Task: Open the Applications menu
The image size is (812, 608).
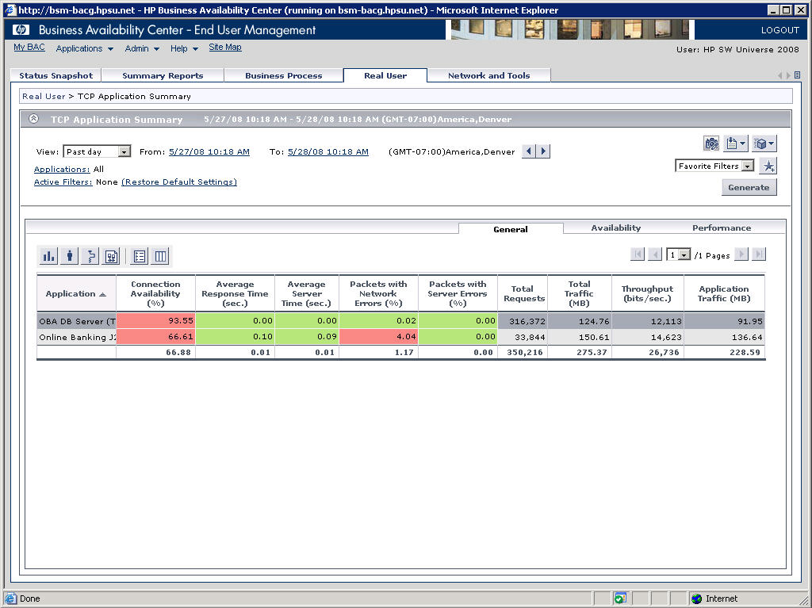Action: click(x=84, y=48)
